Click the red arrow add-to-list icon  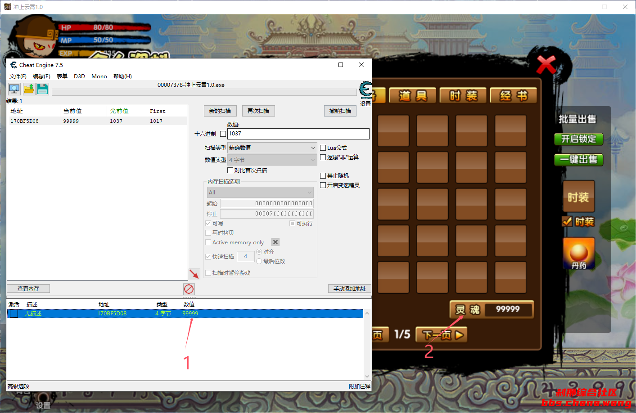194,274
